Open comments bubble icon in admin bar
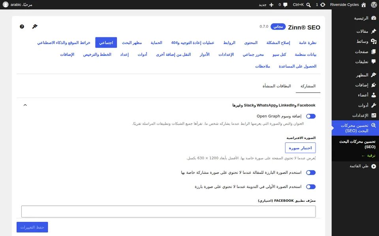The width and height of the screenshot is (379, 236). [x=285, y=5]
